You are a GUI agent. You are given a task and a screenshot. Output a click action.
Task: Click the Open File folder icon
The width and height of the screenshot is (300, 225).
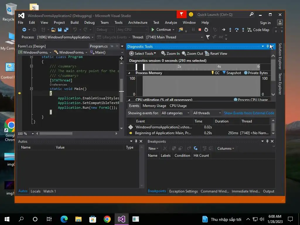tap(53, 30)
